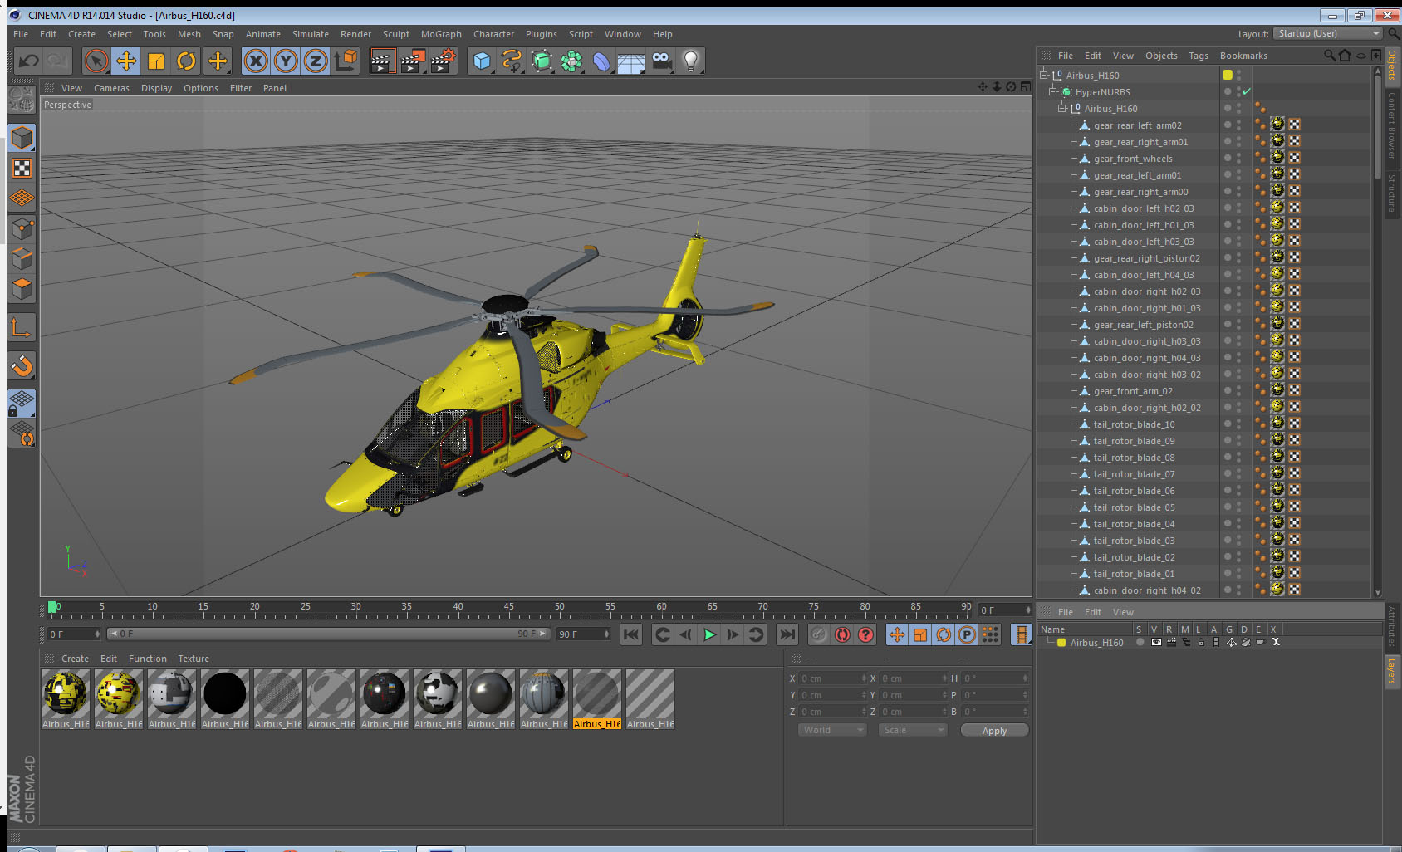Viewport: 1402px width, 852px height.
Task: Open the Simulate menu
Action: click(x=311, y=34)
